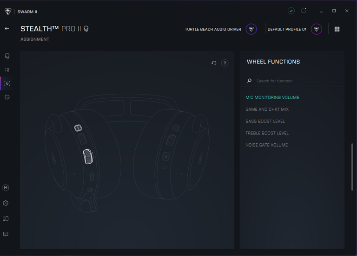Choose Treble Boost Level function
The height and width of the screenshot is (256, 357).
point(267,133)
